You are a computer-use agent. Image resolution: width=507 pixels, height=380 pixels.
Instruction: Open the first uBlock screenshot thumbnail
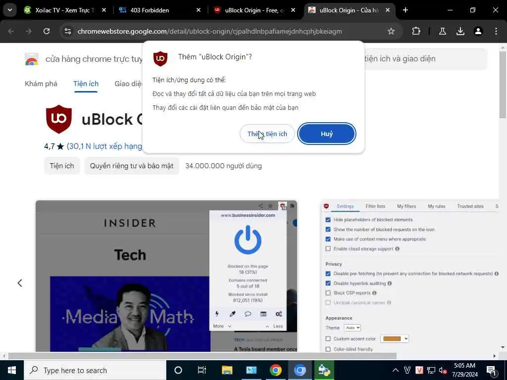(x=166, y=276)
